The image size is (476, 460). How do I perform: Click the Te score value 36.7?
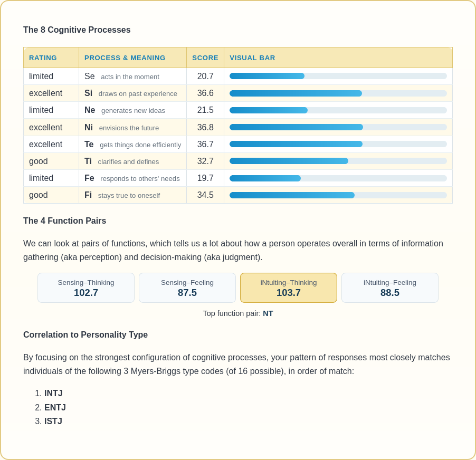[205, 144]
